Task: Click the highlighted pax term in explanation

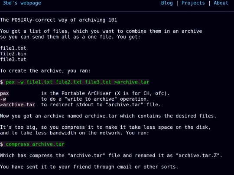Action: [4, 93]
